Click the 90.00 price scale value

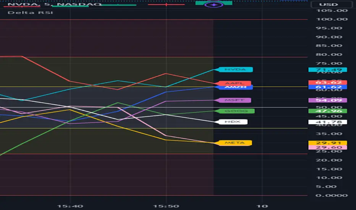pos(329,37)
